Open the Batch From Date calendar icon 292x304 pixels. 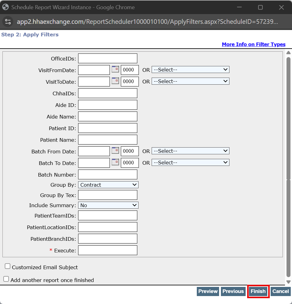[115, 151]
